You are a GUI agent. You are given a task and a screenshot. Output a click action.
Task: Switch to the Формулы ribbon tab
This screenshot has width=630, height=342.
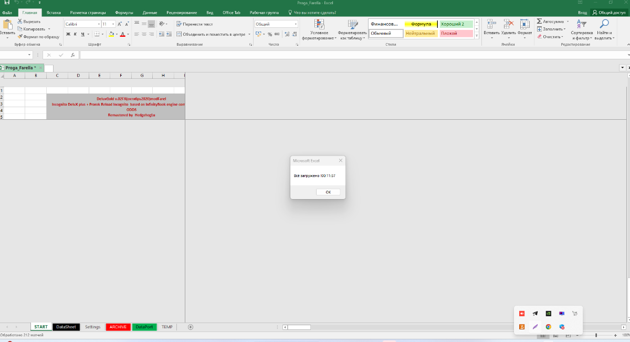[124, 12]
